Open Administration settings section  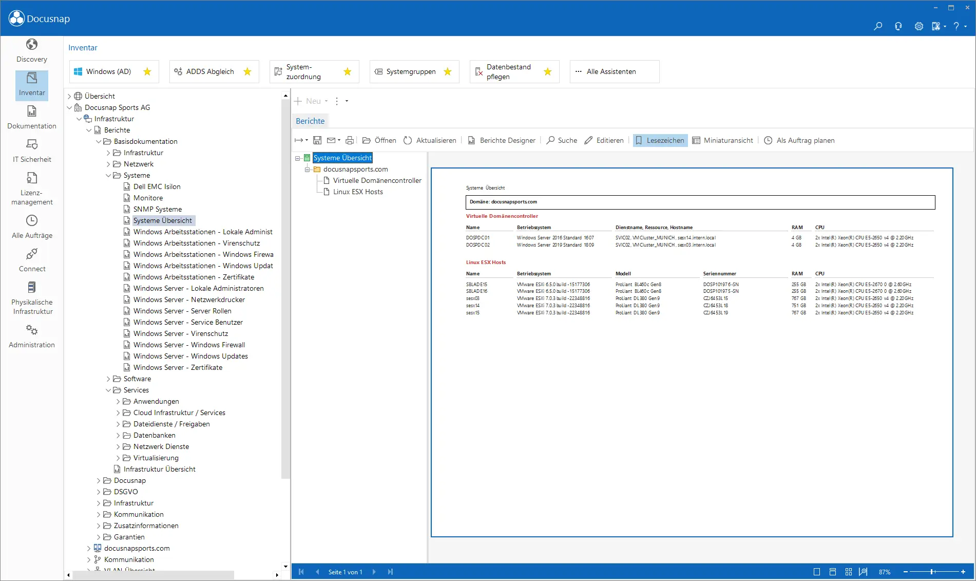tap(32, 336)
